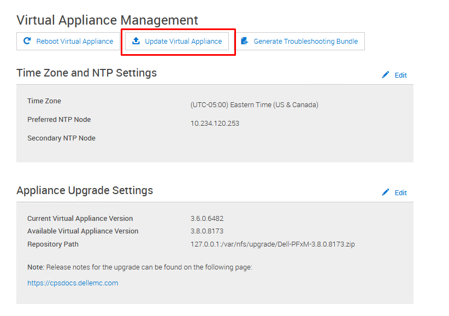The width and height of the screenshot is (449, 316).
Task: Click the available version number 3.8.0.8173
Action: [207, 231]
